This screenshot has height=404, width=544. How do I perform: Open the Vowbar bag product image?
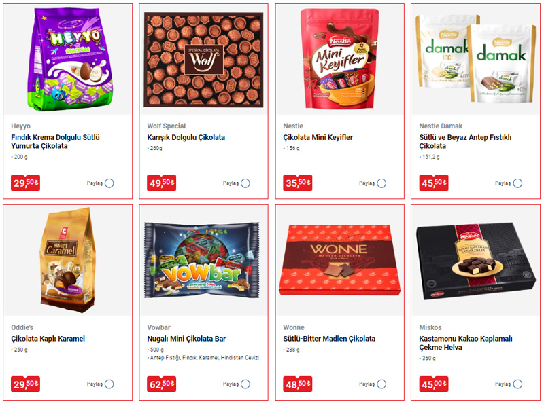[201, 260]
